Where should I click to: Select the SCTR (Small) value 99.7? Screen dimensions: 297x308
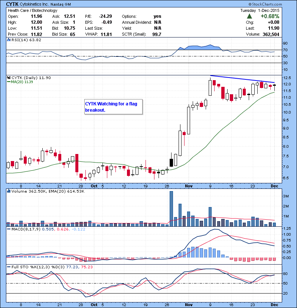click(x=157, y=35)
